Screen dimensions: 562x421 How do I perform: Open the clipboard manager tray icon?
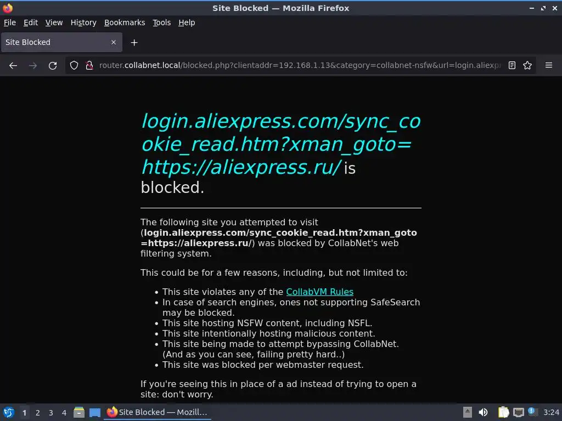(503, 412)
